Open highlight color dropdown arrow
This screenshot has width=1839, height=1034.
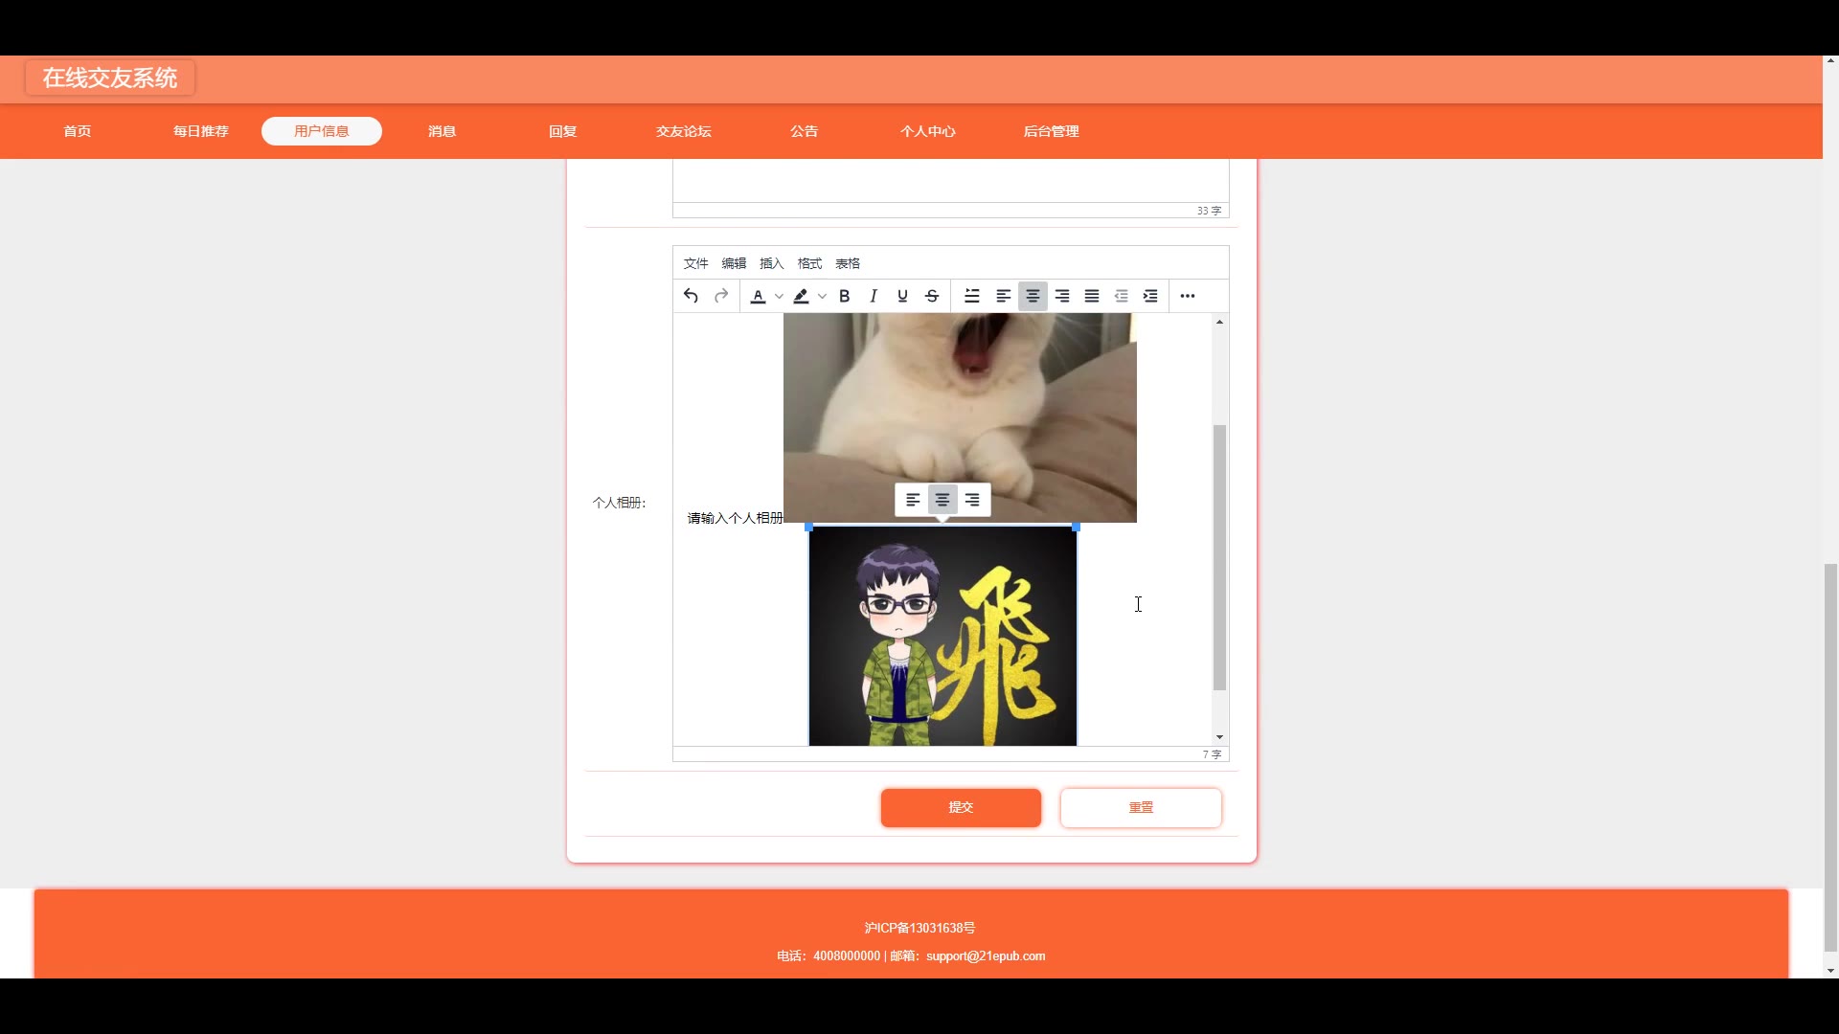(x=822, y=296)
